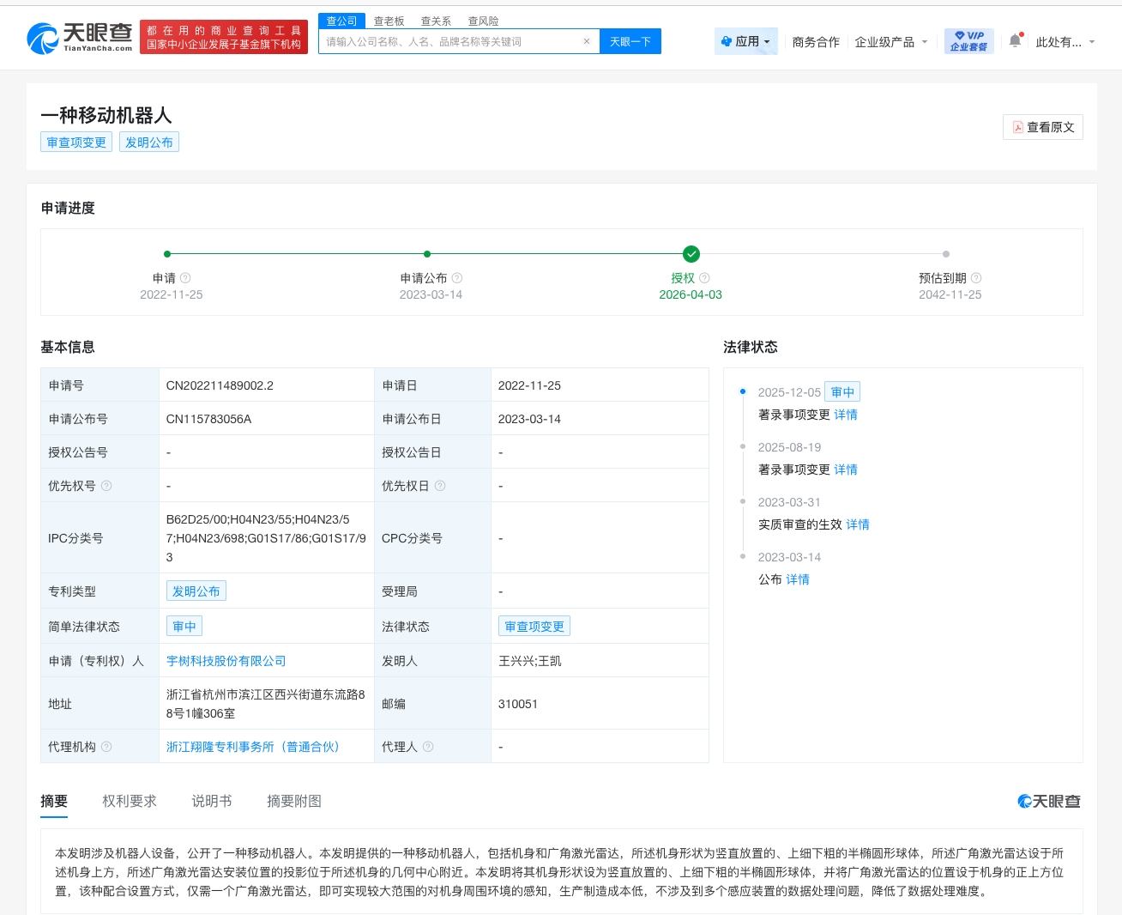This screenshot has width=1122, height=915.
Task: Click the question mark next to 预估到期
Action: (x=978, y=277)
